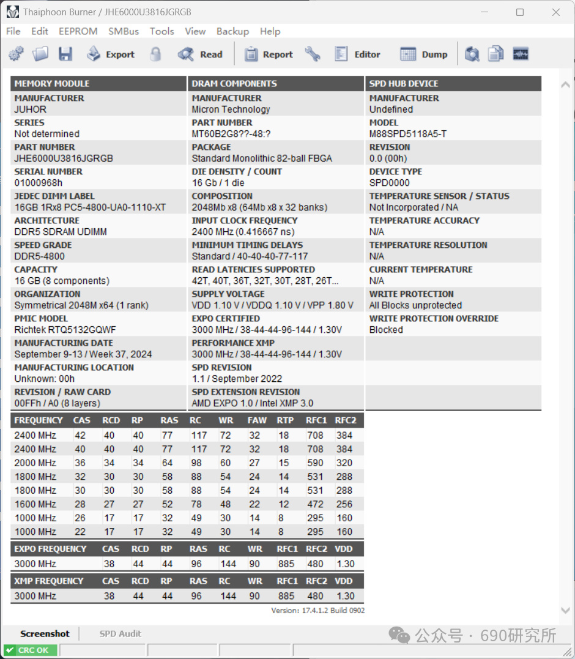
Task: Click the waveform monitor icon in toolbar
Action: [x=521, y=54]
